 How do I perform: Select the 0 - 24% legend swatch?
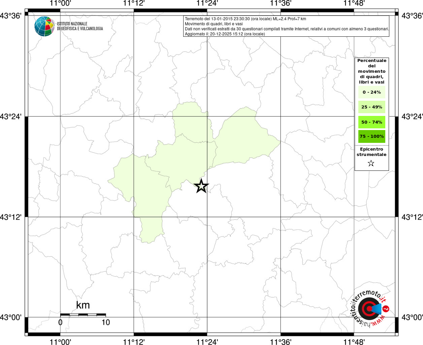pos(372,92)
